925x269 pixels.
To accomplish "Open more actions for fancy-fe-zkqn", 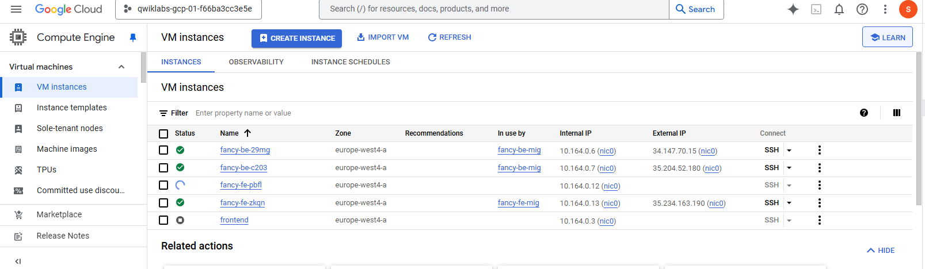I will (x=820, y=203).
